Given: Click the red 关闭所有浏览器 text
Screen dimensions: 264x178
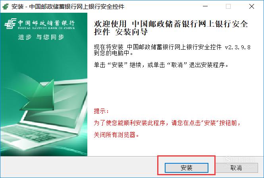Looking at the screenshot, I should (116, 135).
